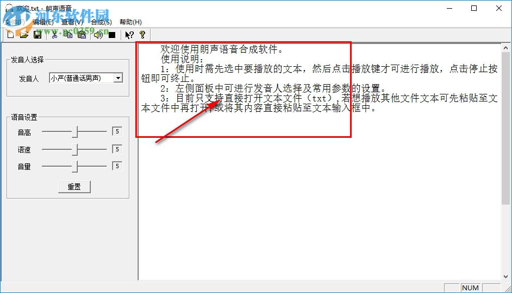Image resolution: width=512 pixels, height=293 pixels.
Task: Open the 文件(F) menu
Action: click(15, 22)
